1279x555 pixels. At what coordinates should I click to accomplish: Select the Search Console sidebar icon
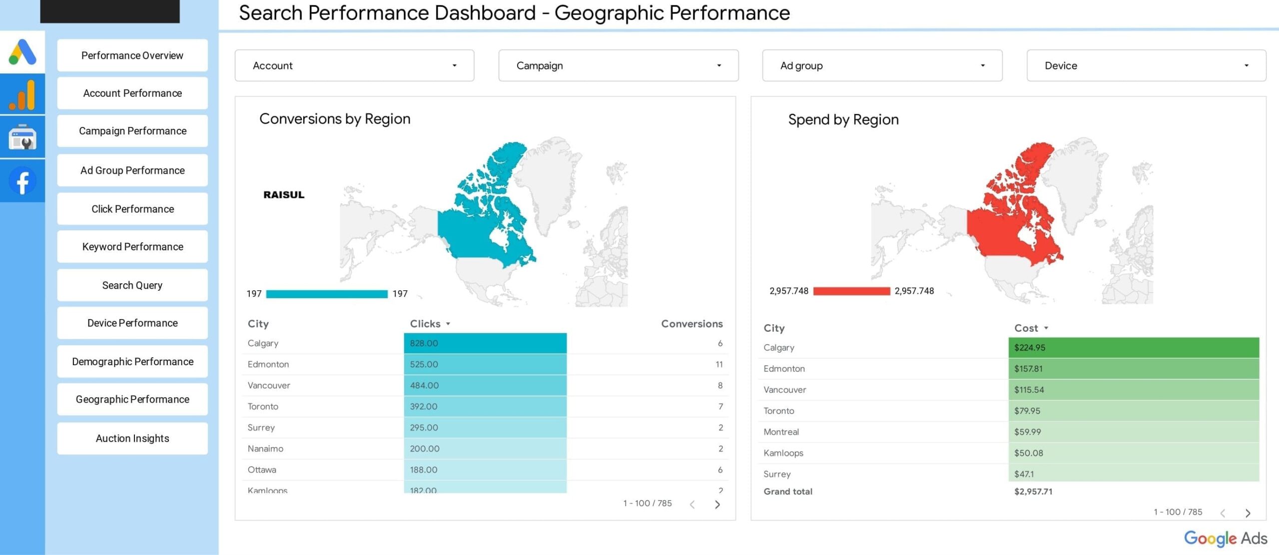click(x=22, y=137)
